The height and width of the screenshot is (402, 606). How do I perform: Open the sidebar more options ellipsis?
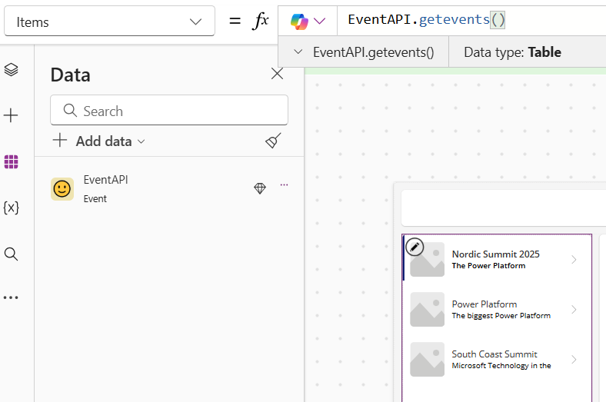11,297
